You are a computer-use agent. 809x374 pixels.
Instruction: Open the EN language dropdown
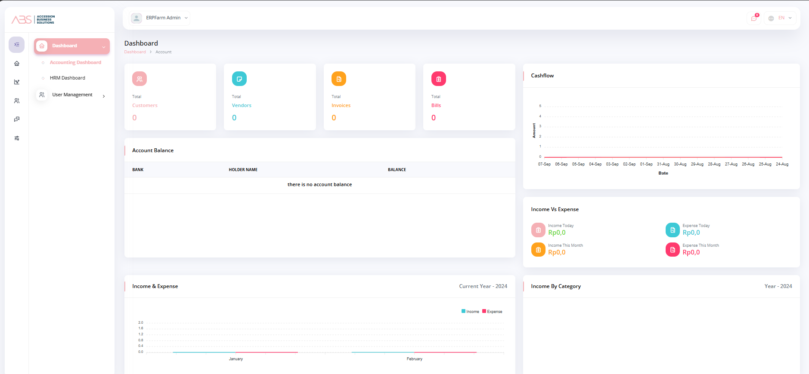coord(781,18)
